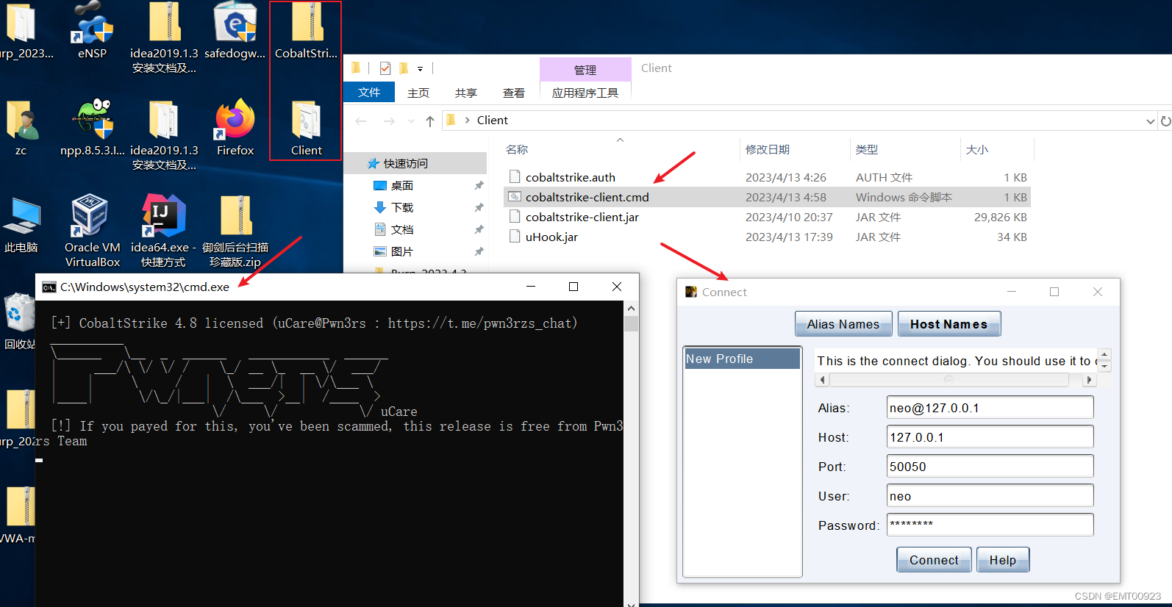
Task: Select 快速访问 in the navigation pane
Action: pyautogui.click(x=415, y=163)
